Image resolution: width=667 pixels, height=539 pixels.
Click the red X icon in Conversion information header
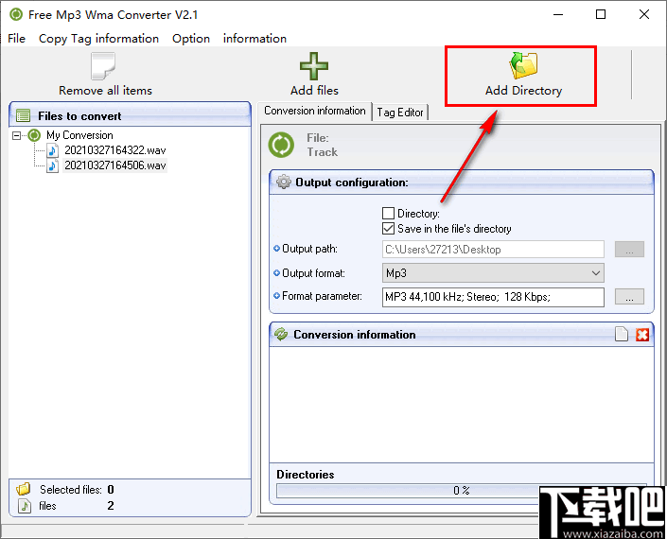tap(641, 335)
